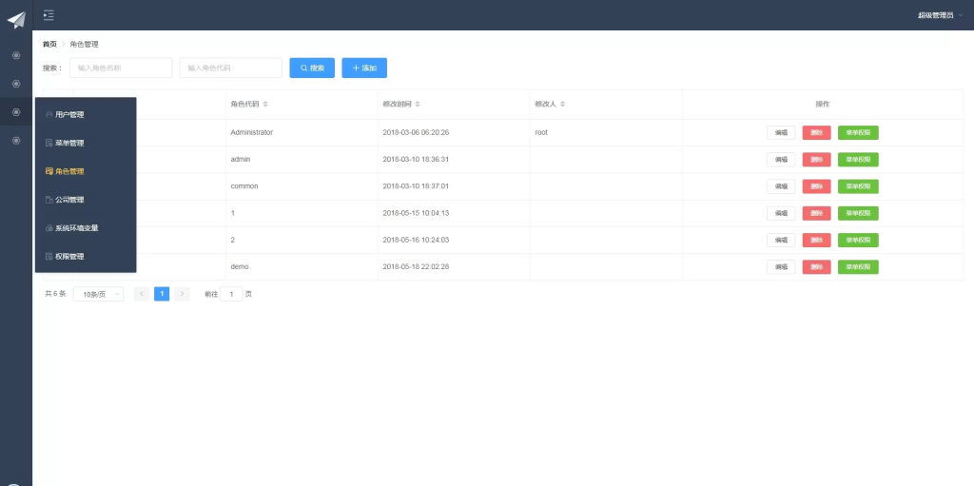Focus the 输入角色代码 search field
This screenshot has height=486, width=974.
(x=230, y=68)
